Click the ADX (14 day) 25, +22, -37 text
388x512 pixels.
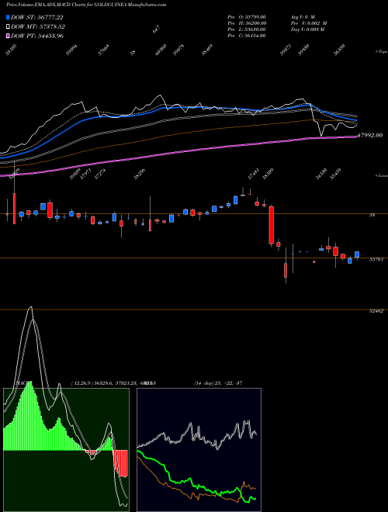(x=218, y=383)
